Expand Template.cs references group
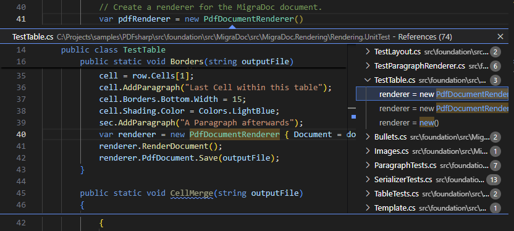This screenshot has height=231, width=514. click(x=368, y=208)
